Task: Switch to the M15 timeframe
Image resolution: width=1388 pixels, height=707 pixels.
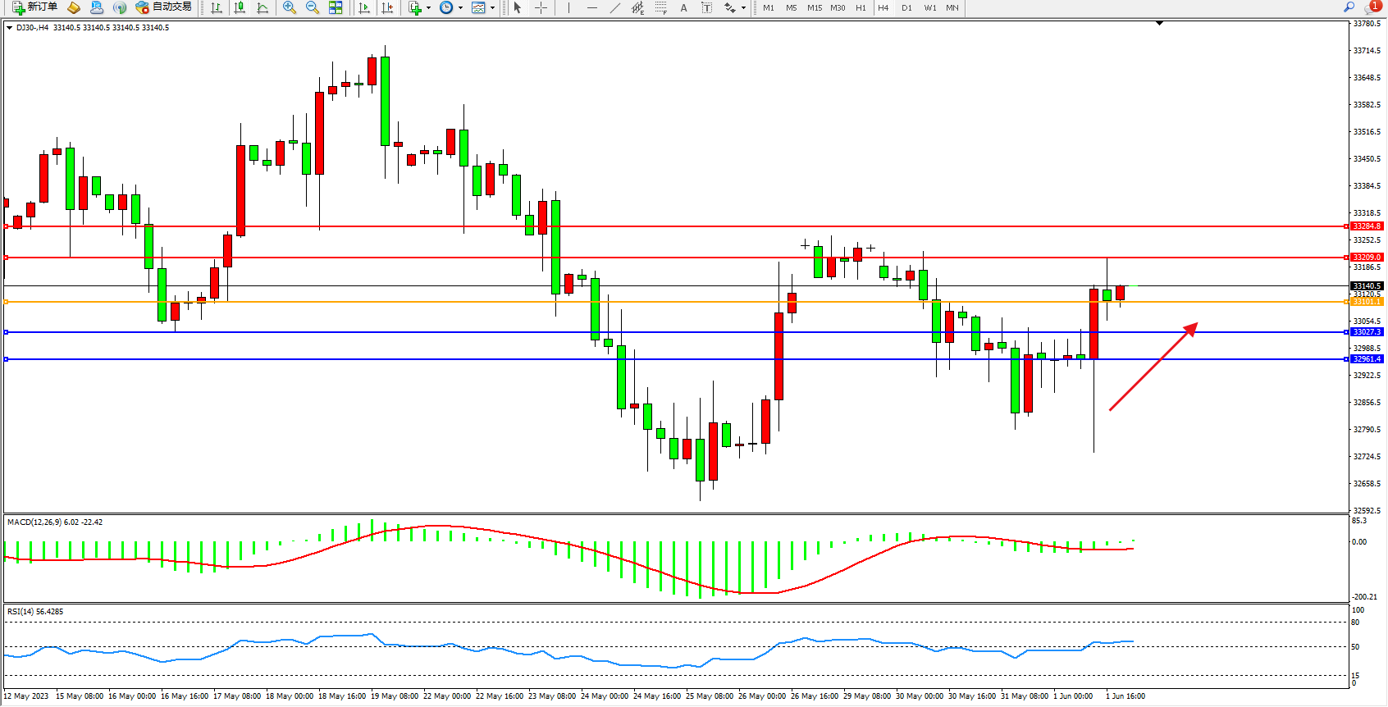Action: click(814, 7)
